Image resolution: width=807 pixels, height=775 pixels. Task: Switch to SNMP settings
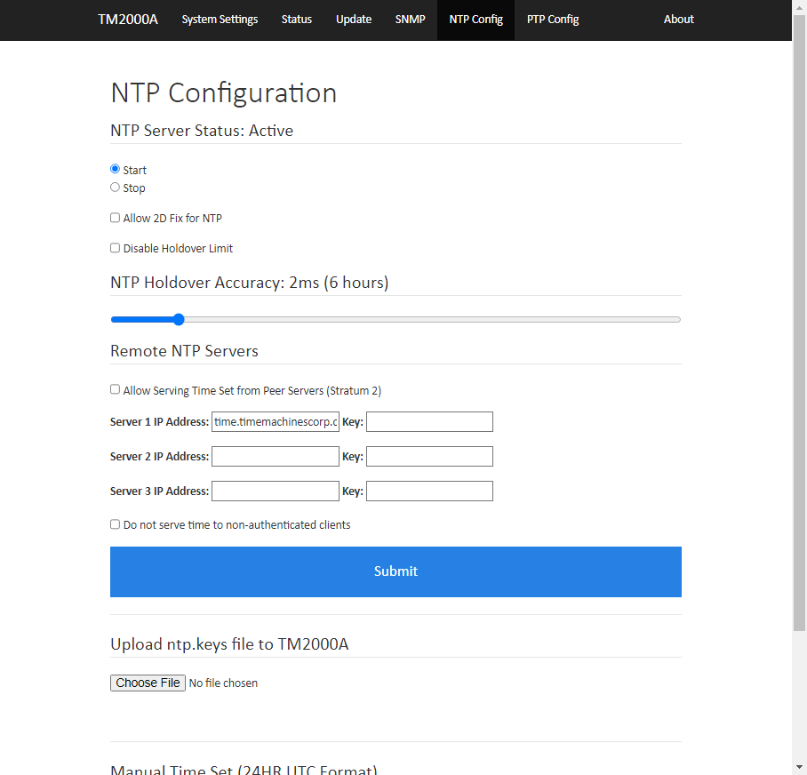411,20
